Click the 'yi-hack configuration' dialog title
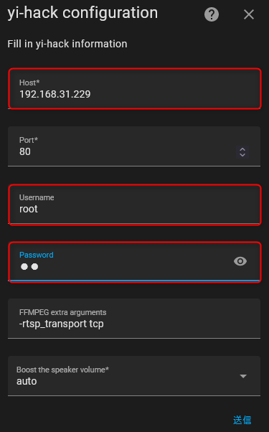 tap(82, 13)
